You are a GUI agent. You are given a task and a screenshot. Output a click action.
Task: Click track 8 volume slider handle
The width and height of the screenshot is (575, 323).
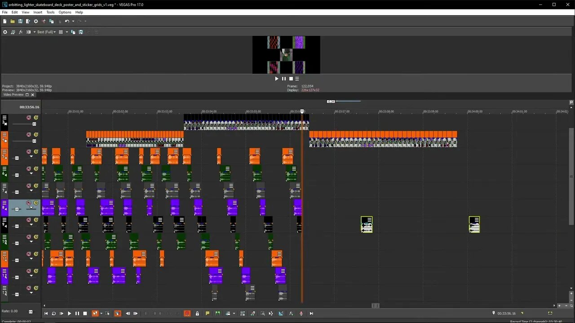(17, 209)
